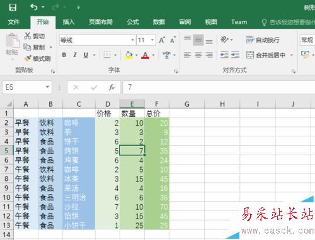The height and width of the screenshot is (240, 315).
Task: Click the 复制 copy button
Action: point(34,47)
